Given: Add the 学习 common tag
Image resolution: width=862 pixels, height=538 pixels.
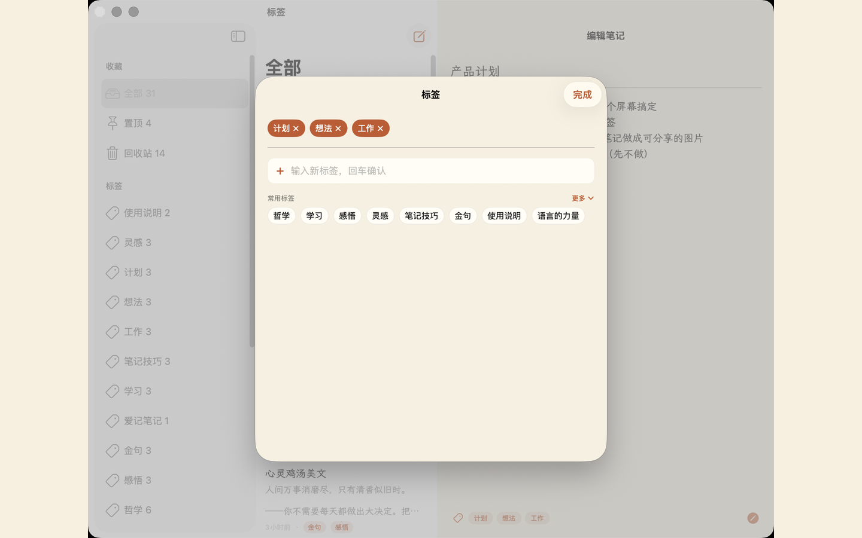Looking at the screenshot, I should [314, 216].
